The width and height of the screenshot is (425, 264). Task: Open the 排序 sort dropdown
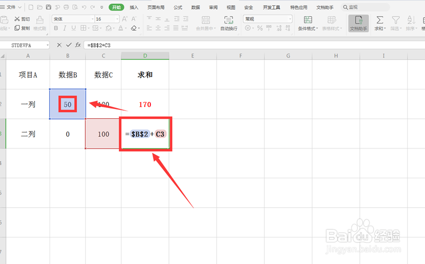411,23
